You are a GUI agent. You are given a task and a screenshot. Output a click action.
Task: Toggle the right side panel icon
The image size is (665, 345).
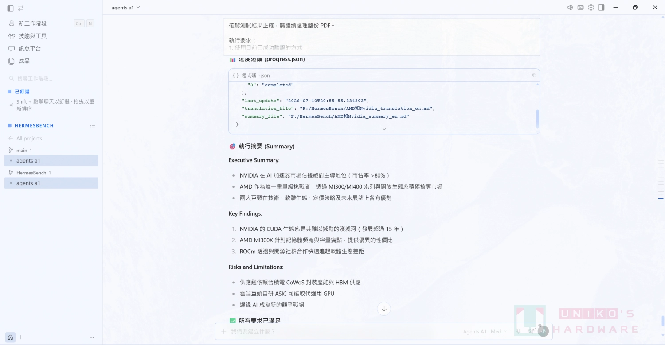[601, 8]
